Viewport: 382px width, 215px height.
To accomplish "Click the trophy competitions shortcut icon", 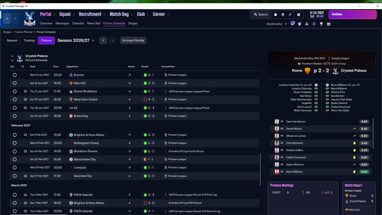I will pos(321,24).
